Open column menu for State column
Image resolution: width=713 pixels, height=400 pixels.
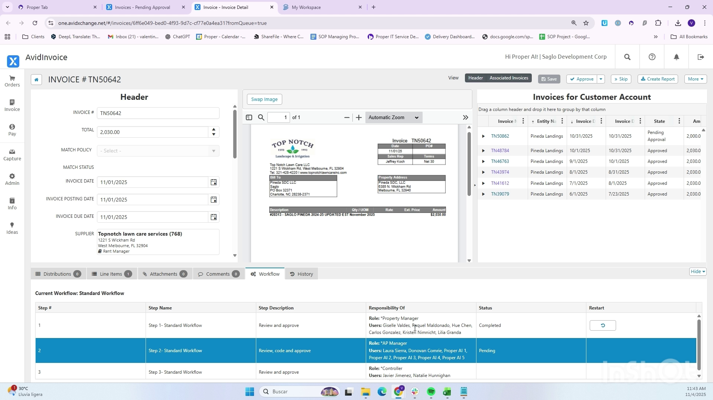(679, 121)
